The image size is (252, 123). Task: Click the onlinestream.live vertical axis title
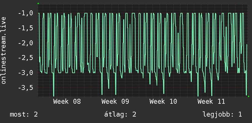[x=4, y=50]
